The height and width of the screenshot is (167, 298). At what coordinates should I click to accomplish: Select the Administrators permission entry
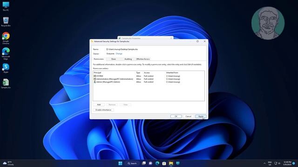149,79
